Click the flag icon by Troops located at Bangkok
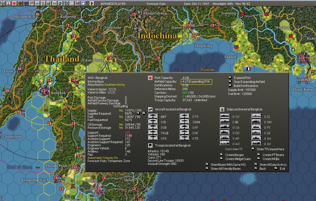The width and height of the screenshot is (316, 201). pyautogui.click(x=150, y=145)
